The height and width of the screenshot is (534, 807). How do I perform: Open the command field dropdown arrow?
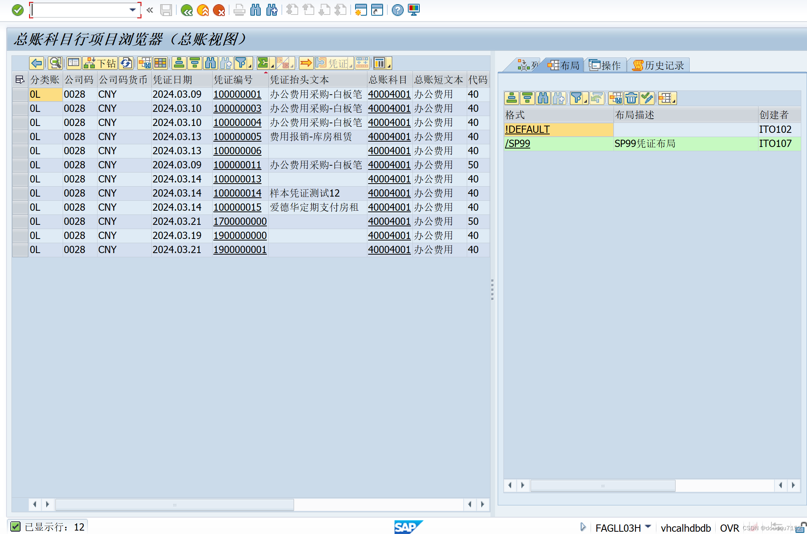click(133, 10)
